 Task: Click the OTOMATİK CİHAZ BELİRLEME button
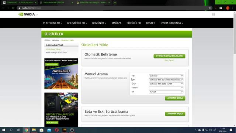pyautogui.click(x=169, y=56)
